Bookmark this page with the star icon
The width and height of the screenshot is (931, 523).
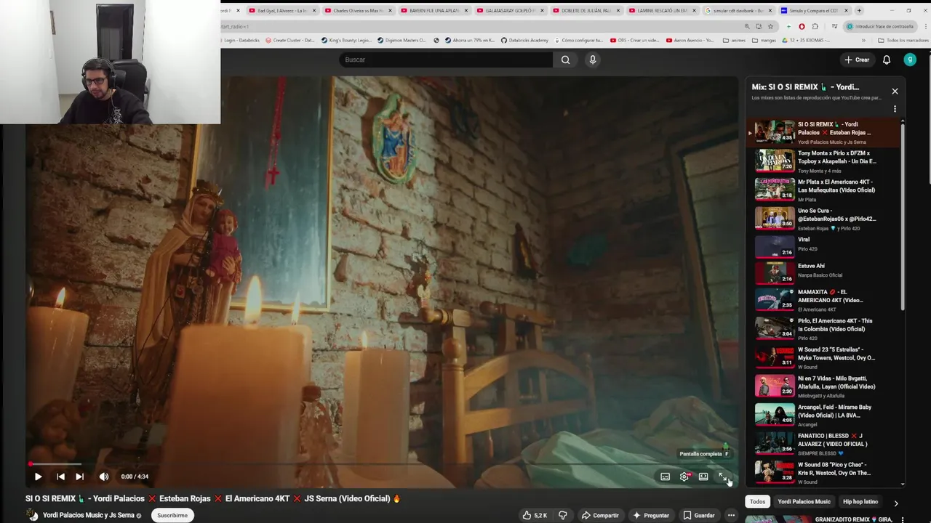[x=770, y=26]
